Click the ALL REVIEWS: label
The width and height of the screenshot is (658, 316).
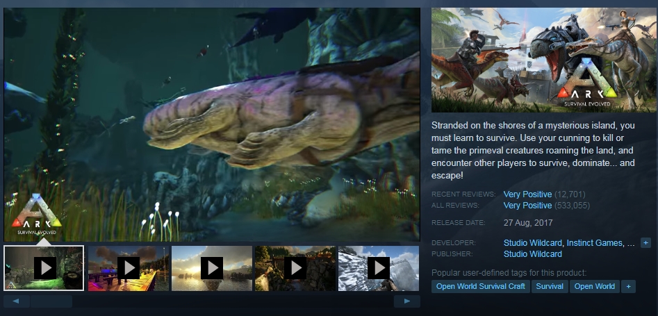455,206
